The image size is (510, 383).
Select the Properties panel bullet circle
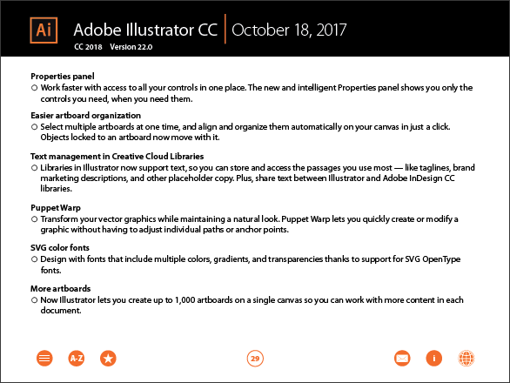[35, 88]
